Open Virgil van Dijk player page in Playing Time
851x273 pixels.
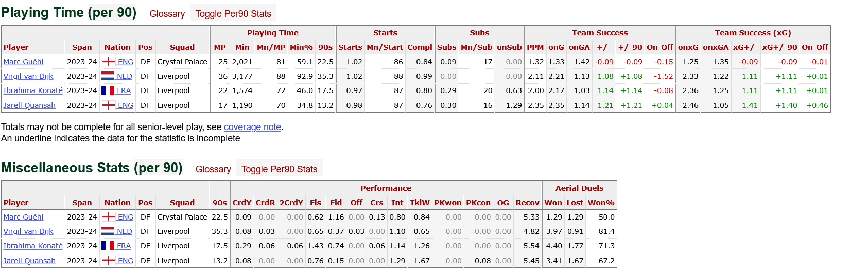pos(28,76)
